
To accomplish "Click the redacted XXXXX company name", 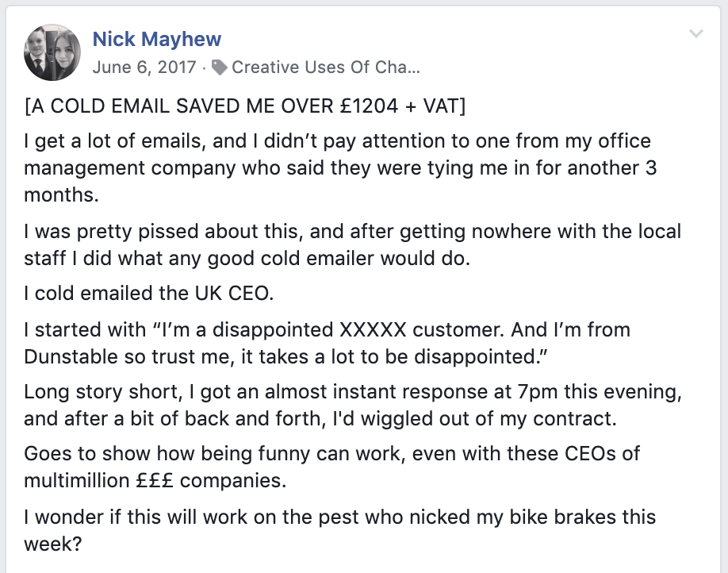I will [x=373, y=329].
